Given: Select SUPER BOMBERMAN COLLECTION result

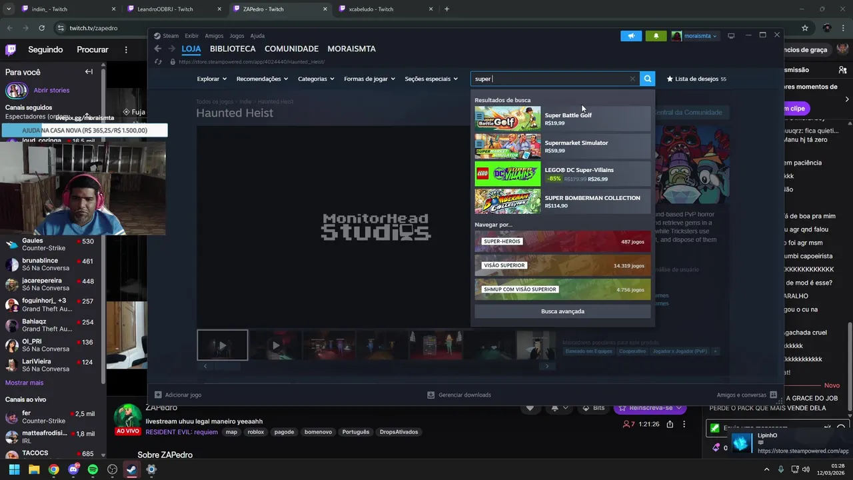Looking at the screenshot, I should pos(562,201).
